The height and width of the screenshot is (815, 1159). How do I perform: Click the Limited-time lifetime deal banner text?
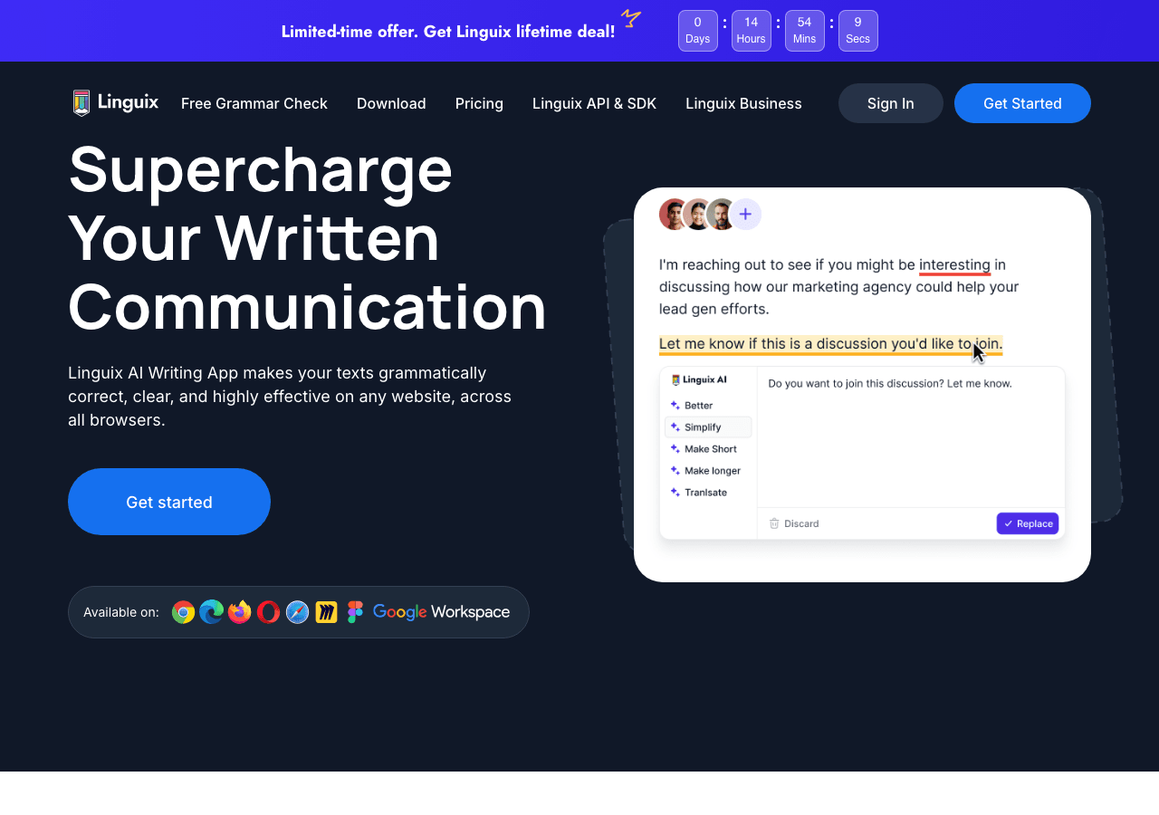tap(448, 32)
